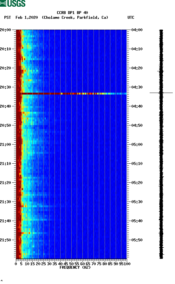Click the 21:50 PST time label
Viewport: 175px width, 284px height.
click(5, 240)
